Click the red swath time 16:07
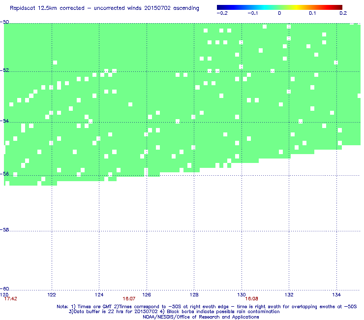The width and height of the screenshot is (364, 320). click(129, 299)
